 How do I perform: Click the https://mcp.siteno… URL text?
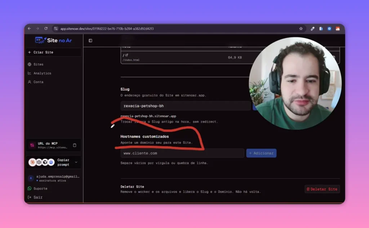53,147
